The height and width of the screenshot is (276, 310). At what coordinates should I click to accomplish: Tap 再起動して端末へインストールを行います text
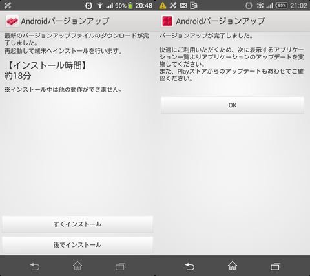[x=63, y=51]
